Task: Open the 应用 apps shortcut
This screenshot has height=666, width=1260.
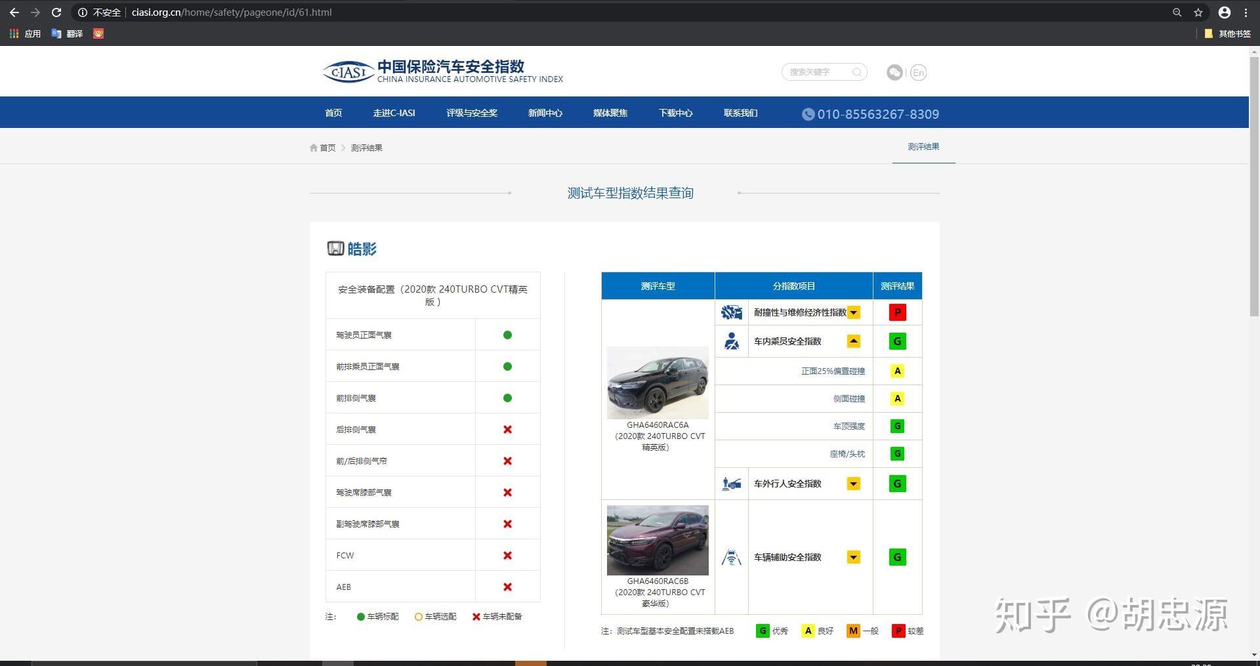Action: point(25,33)
